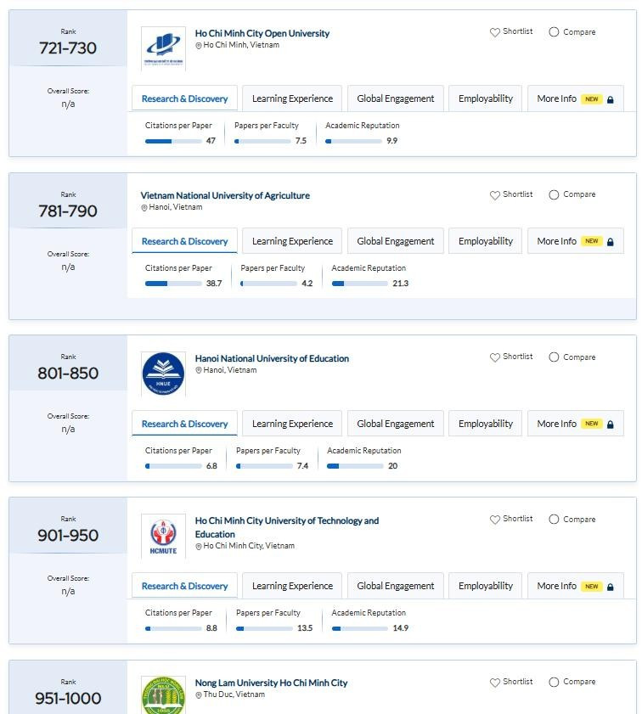The width and height of the screenshot is (642, 714).
Task: Shortlist heart for Hanoi National University of Education
Action: pyautogui.click(x=495, y=357)
